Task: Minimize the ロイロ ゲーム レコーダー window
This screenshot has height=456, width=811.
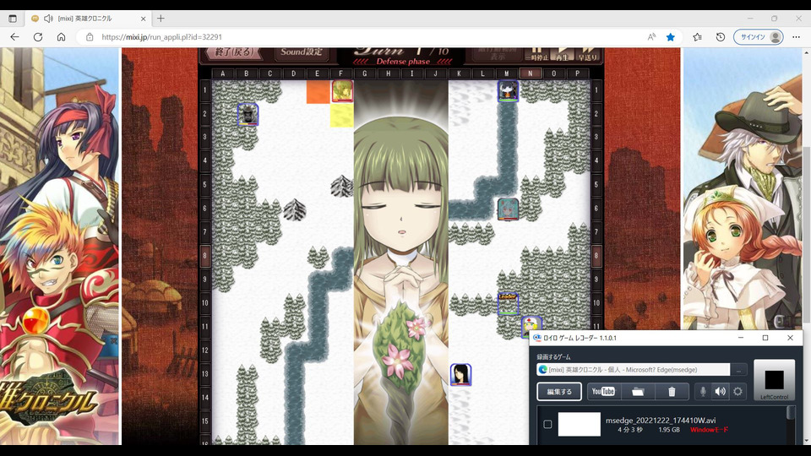Action: [741, 338]
